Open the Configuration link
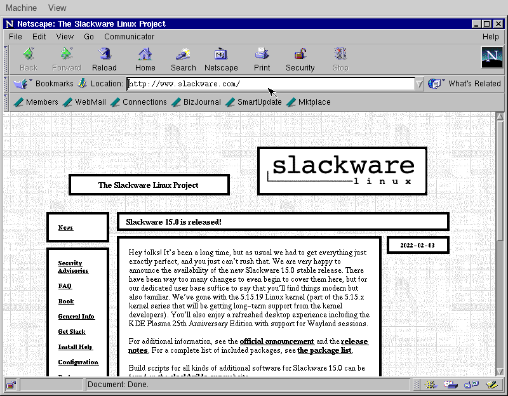The height and width of the screenshot is (396, 508). pyautogui.click(x=78, y=362)
